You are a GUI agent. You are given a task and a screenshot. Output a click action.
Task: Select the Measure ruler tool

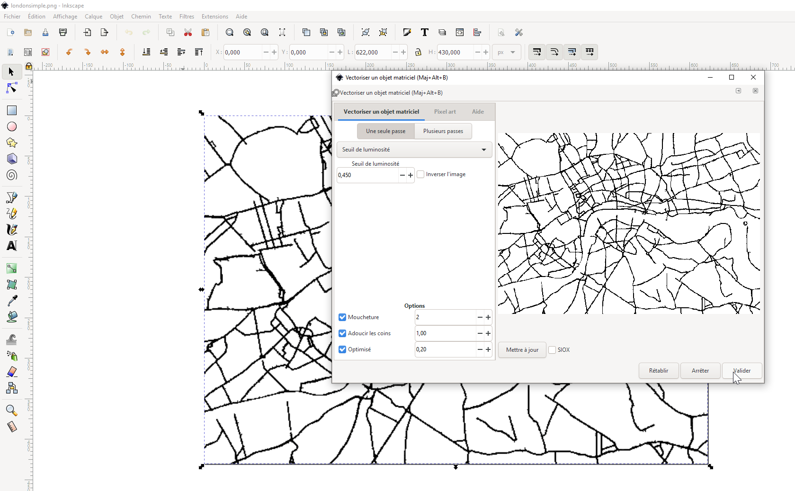11,427
